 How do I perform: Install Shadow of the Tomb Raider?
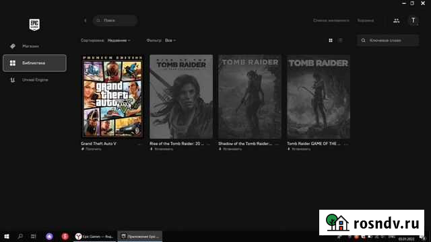230,149
